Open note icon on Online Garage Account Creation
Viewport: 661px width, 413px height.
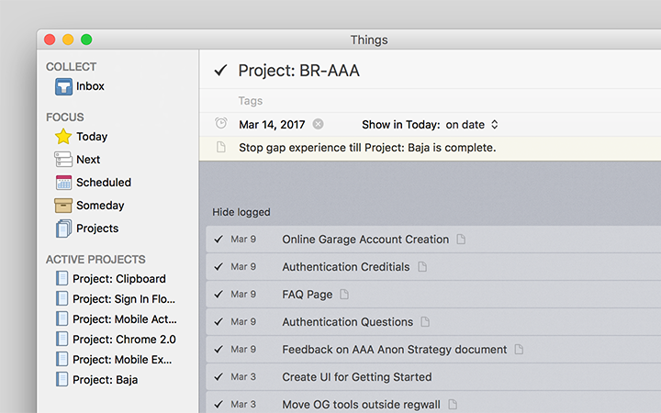click(x=461, y=239)
